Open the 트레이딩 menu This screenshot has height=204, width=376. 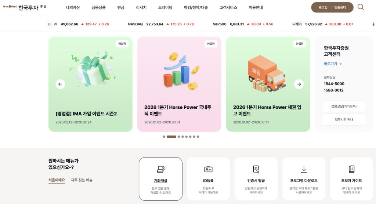[165, 7]
